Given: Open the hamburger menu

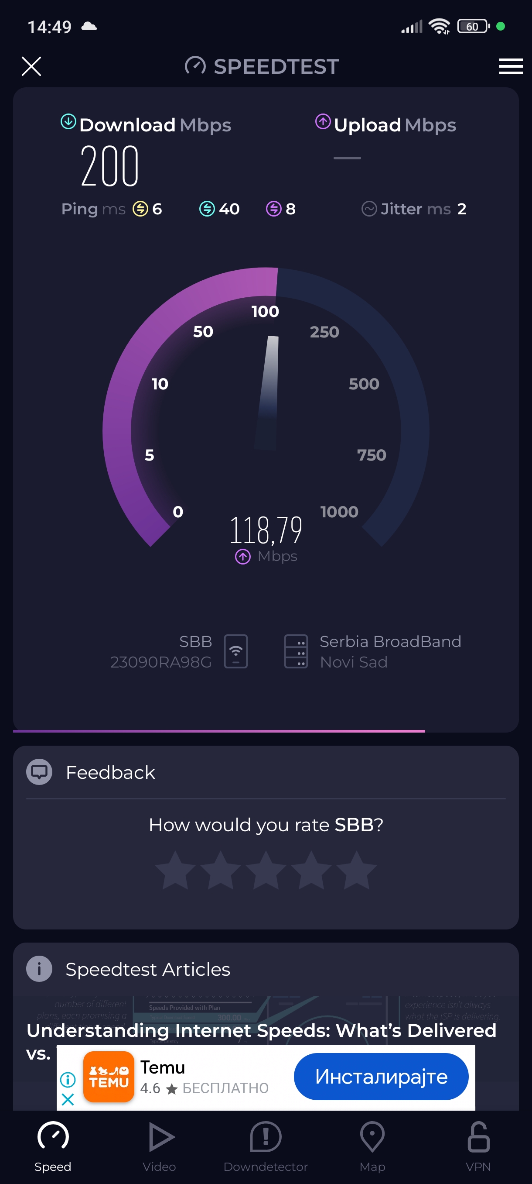Looking at the screenshot, I should pyautogui.click(x=511, y=66).
